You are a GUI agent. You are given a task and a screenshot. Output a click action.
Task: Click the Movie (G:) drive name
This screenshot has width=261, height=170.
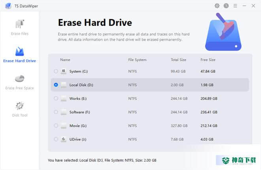78,126
